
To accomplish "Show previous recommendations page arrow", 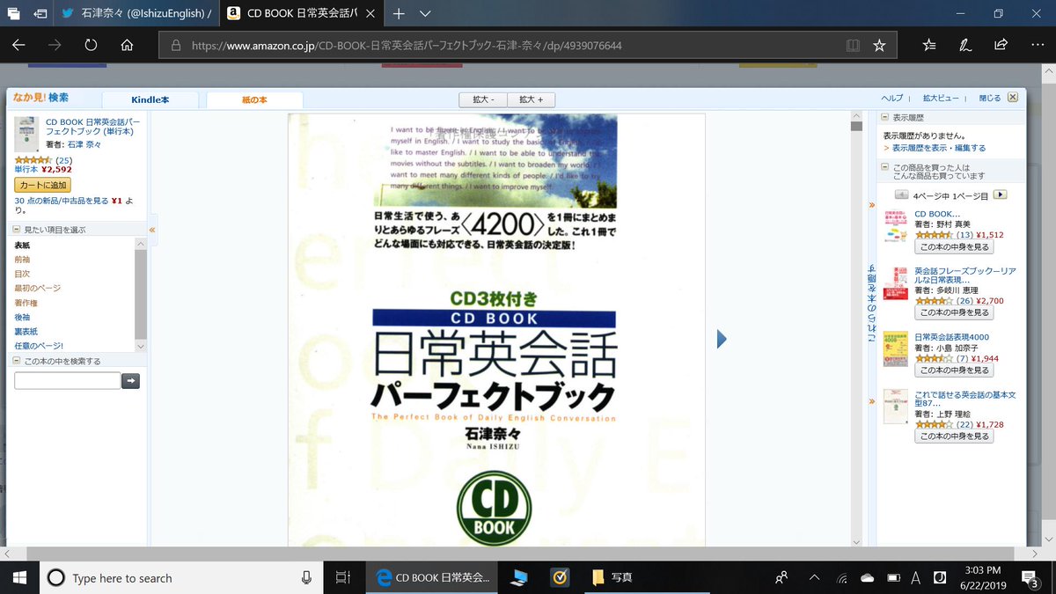I will coord(902,194).
